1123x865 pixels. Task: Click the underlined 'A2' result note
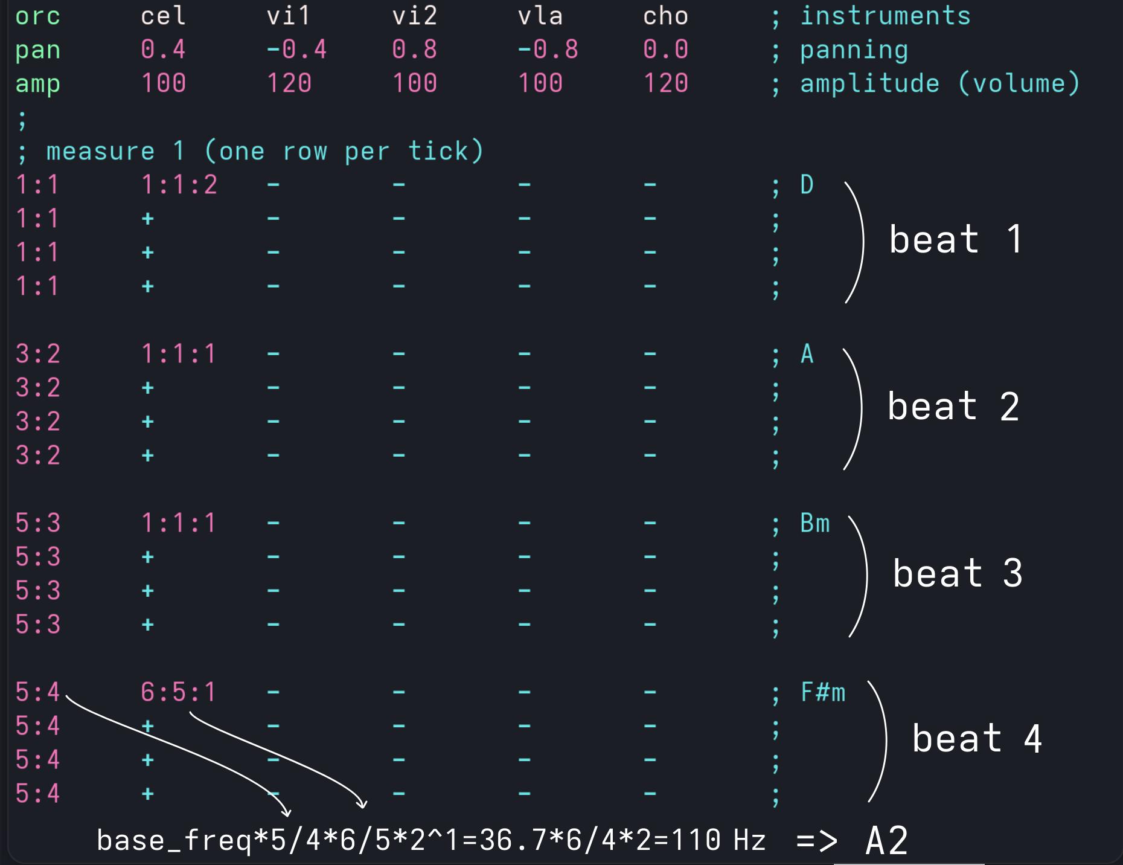[x=886, y=841]
